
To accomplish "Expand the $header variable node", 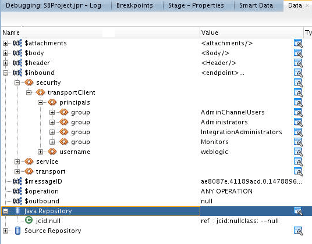I will [x=6, y=63].
